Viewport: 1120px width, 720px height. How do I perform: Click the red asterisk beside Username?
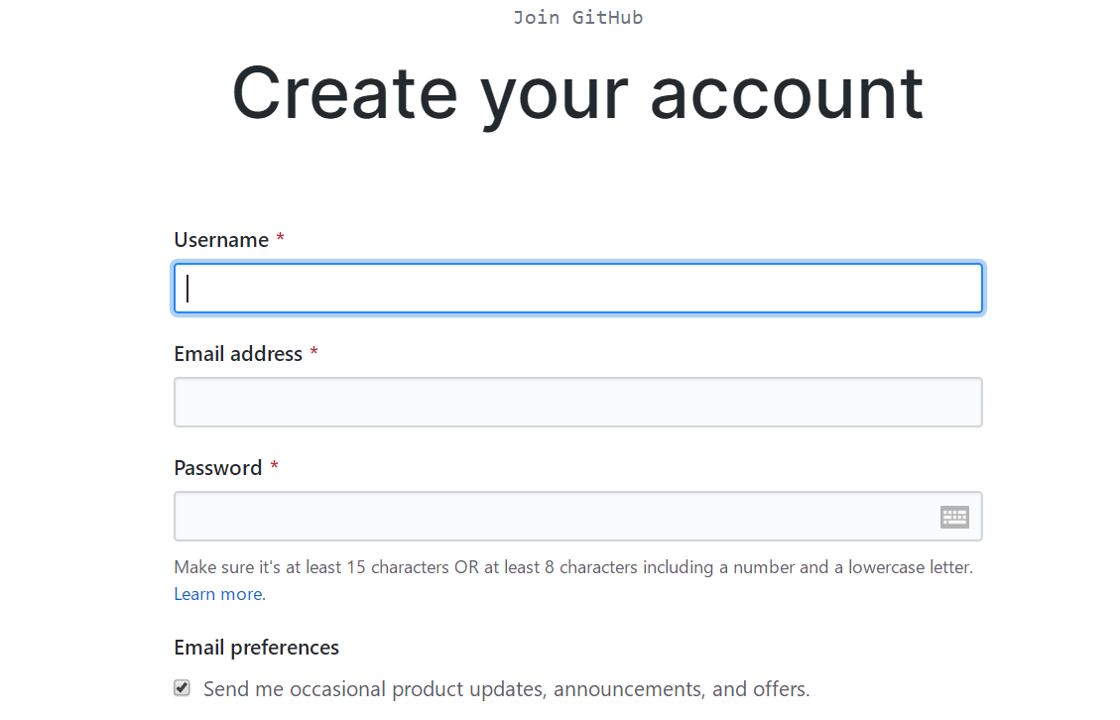click(280, 239)
